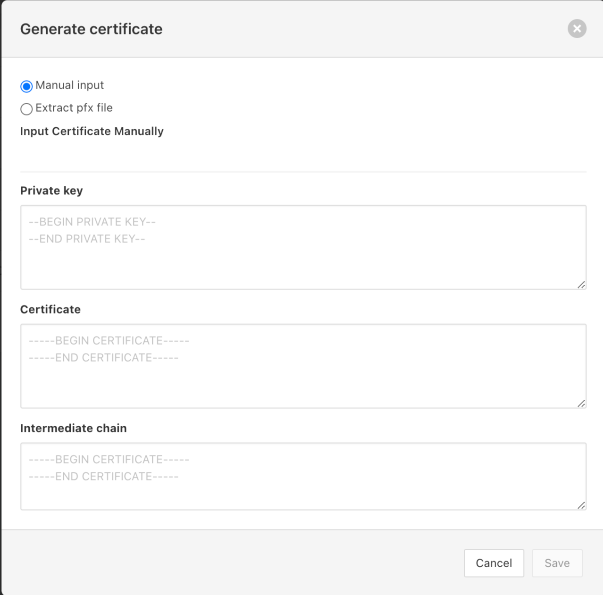This screenshot has width=603, height=595.
Task: Click the Intermediate chain field resize handle
Action: point(581,505)
